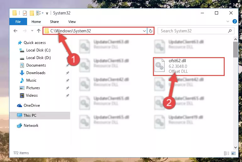
Task: Click the New Folder icon in quick access toolbar
Action: pos(32,13)
